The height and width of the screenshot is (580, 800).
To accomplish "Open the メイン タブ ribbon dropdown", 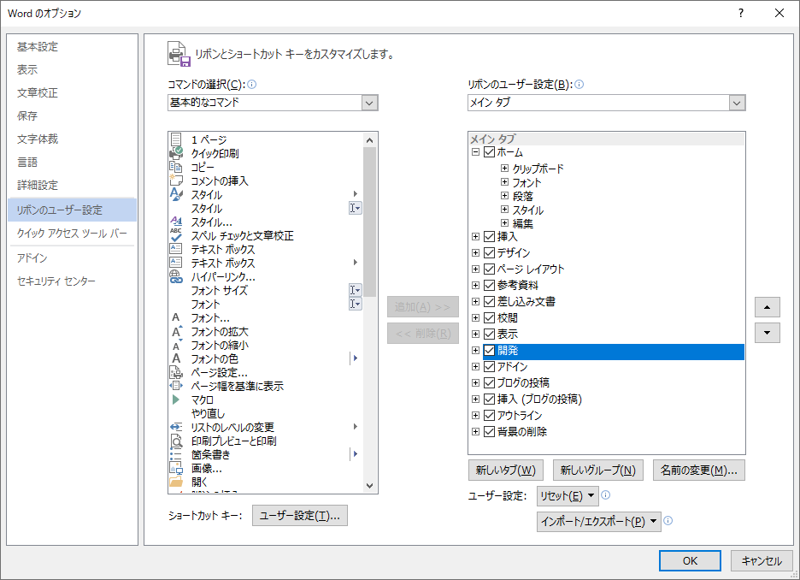I will pos(736,103).
